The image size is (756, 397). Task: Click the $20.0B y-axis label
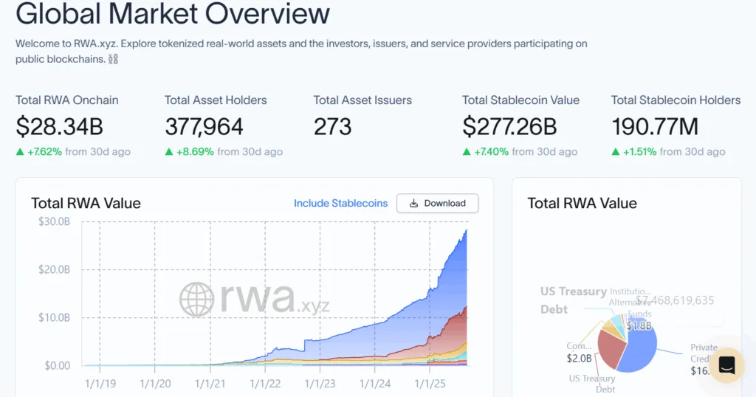pos(54,269)
